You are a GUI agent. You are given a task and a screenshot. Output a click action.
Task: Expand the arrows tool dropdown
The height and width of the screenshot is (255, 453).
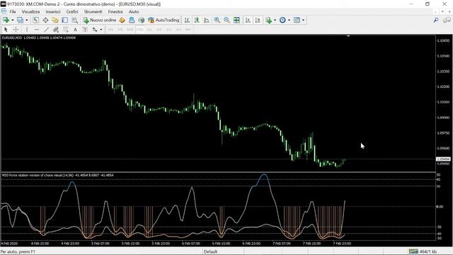point(101,30)
